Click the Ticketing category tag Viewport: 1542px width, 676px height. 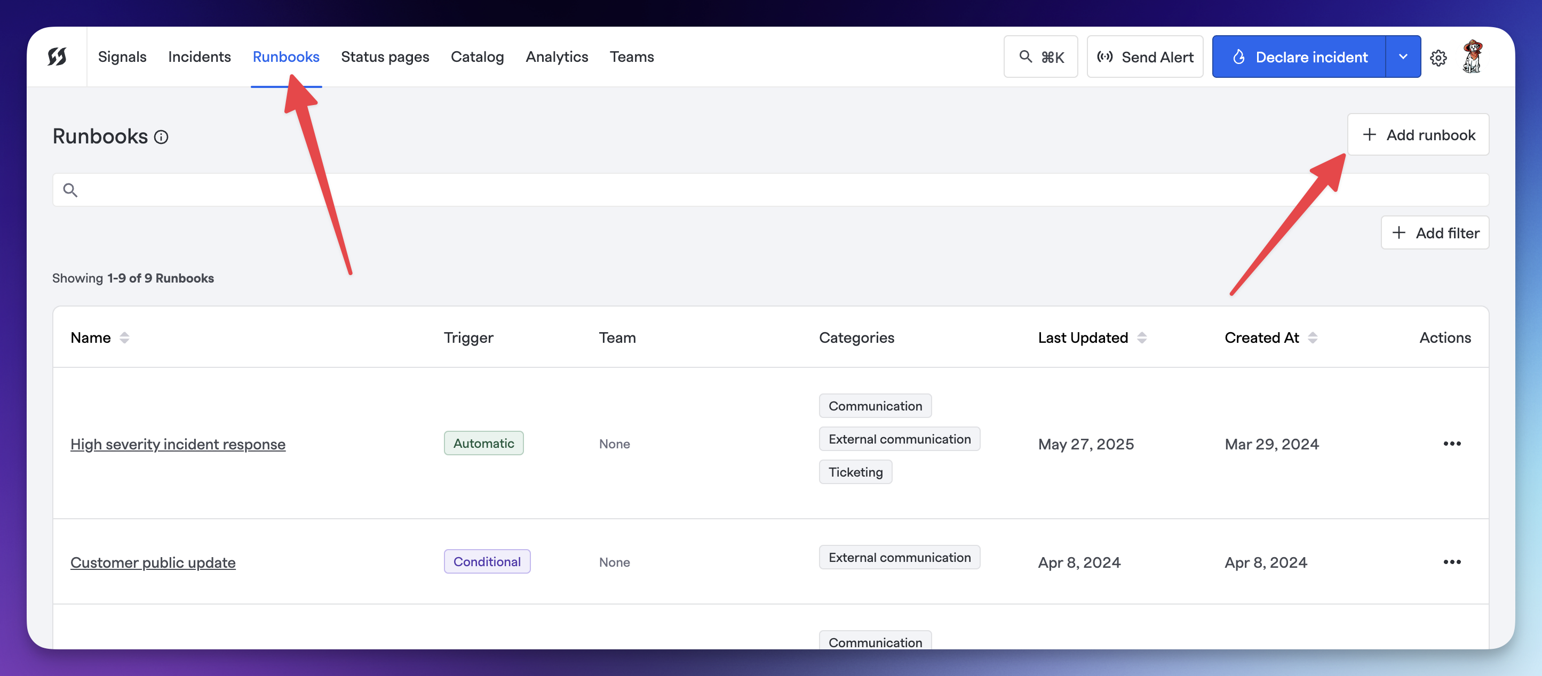pos(855,472)
